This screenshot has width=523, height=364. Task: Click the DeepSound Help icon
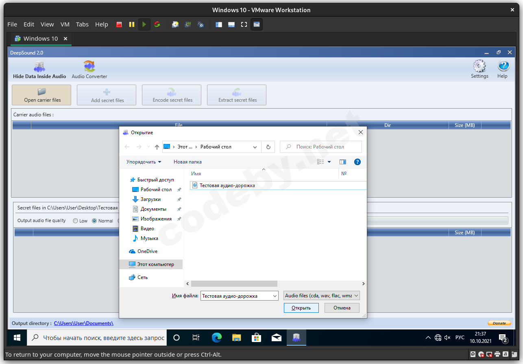(x=503, y=66)
